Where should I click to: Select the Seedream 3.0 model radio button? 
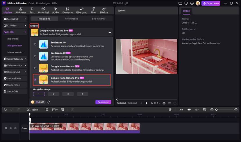[x=35, y=44]
